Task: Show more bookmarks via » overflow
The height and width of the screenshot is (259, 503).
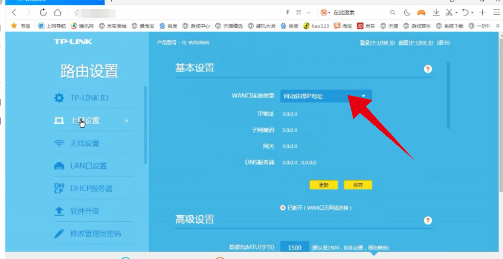Action: (x=497, y=26)
